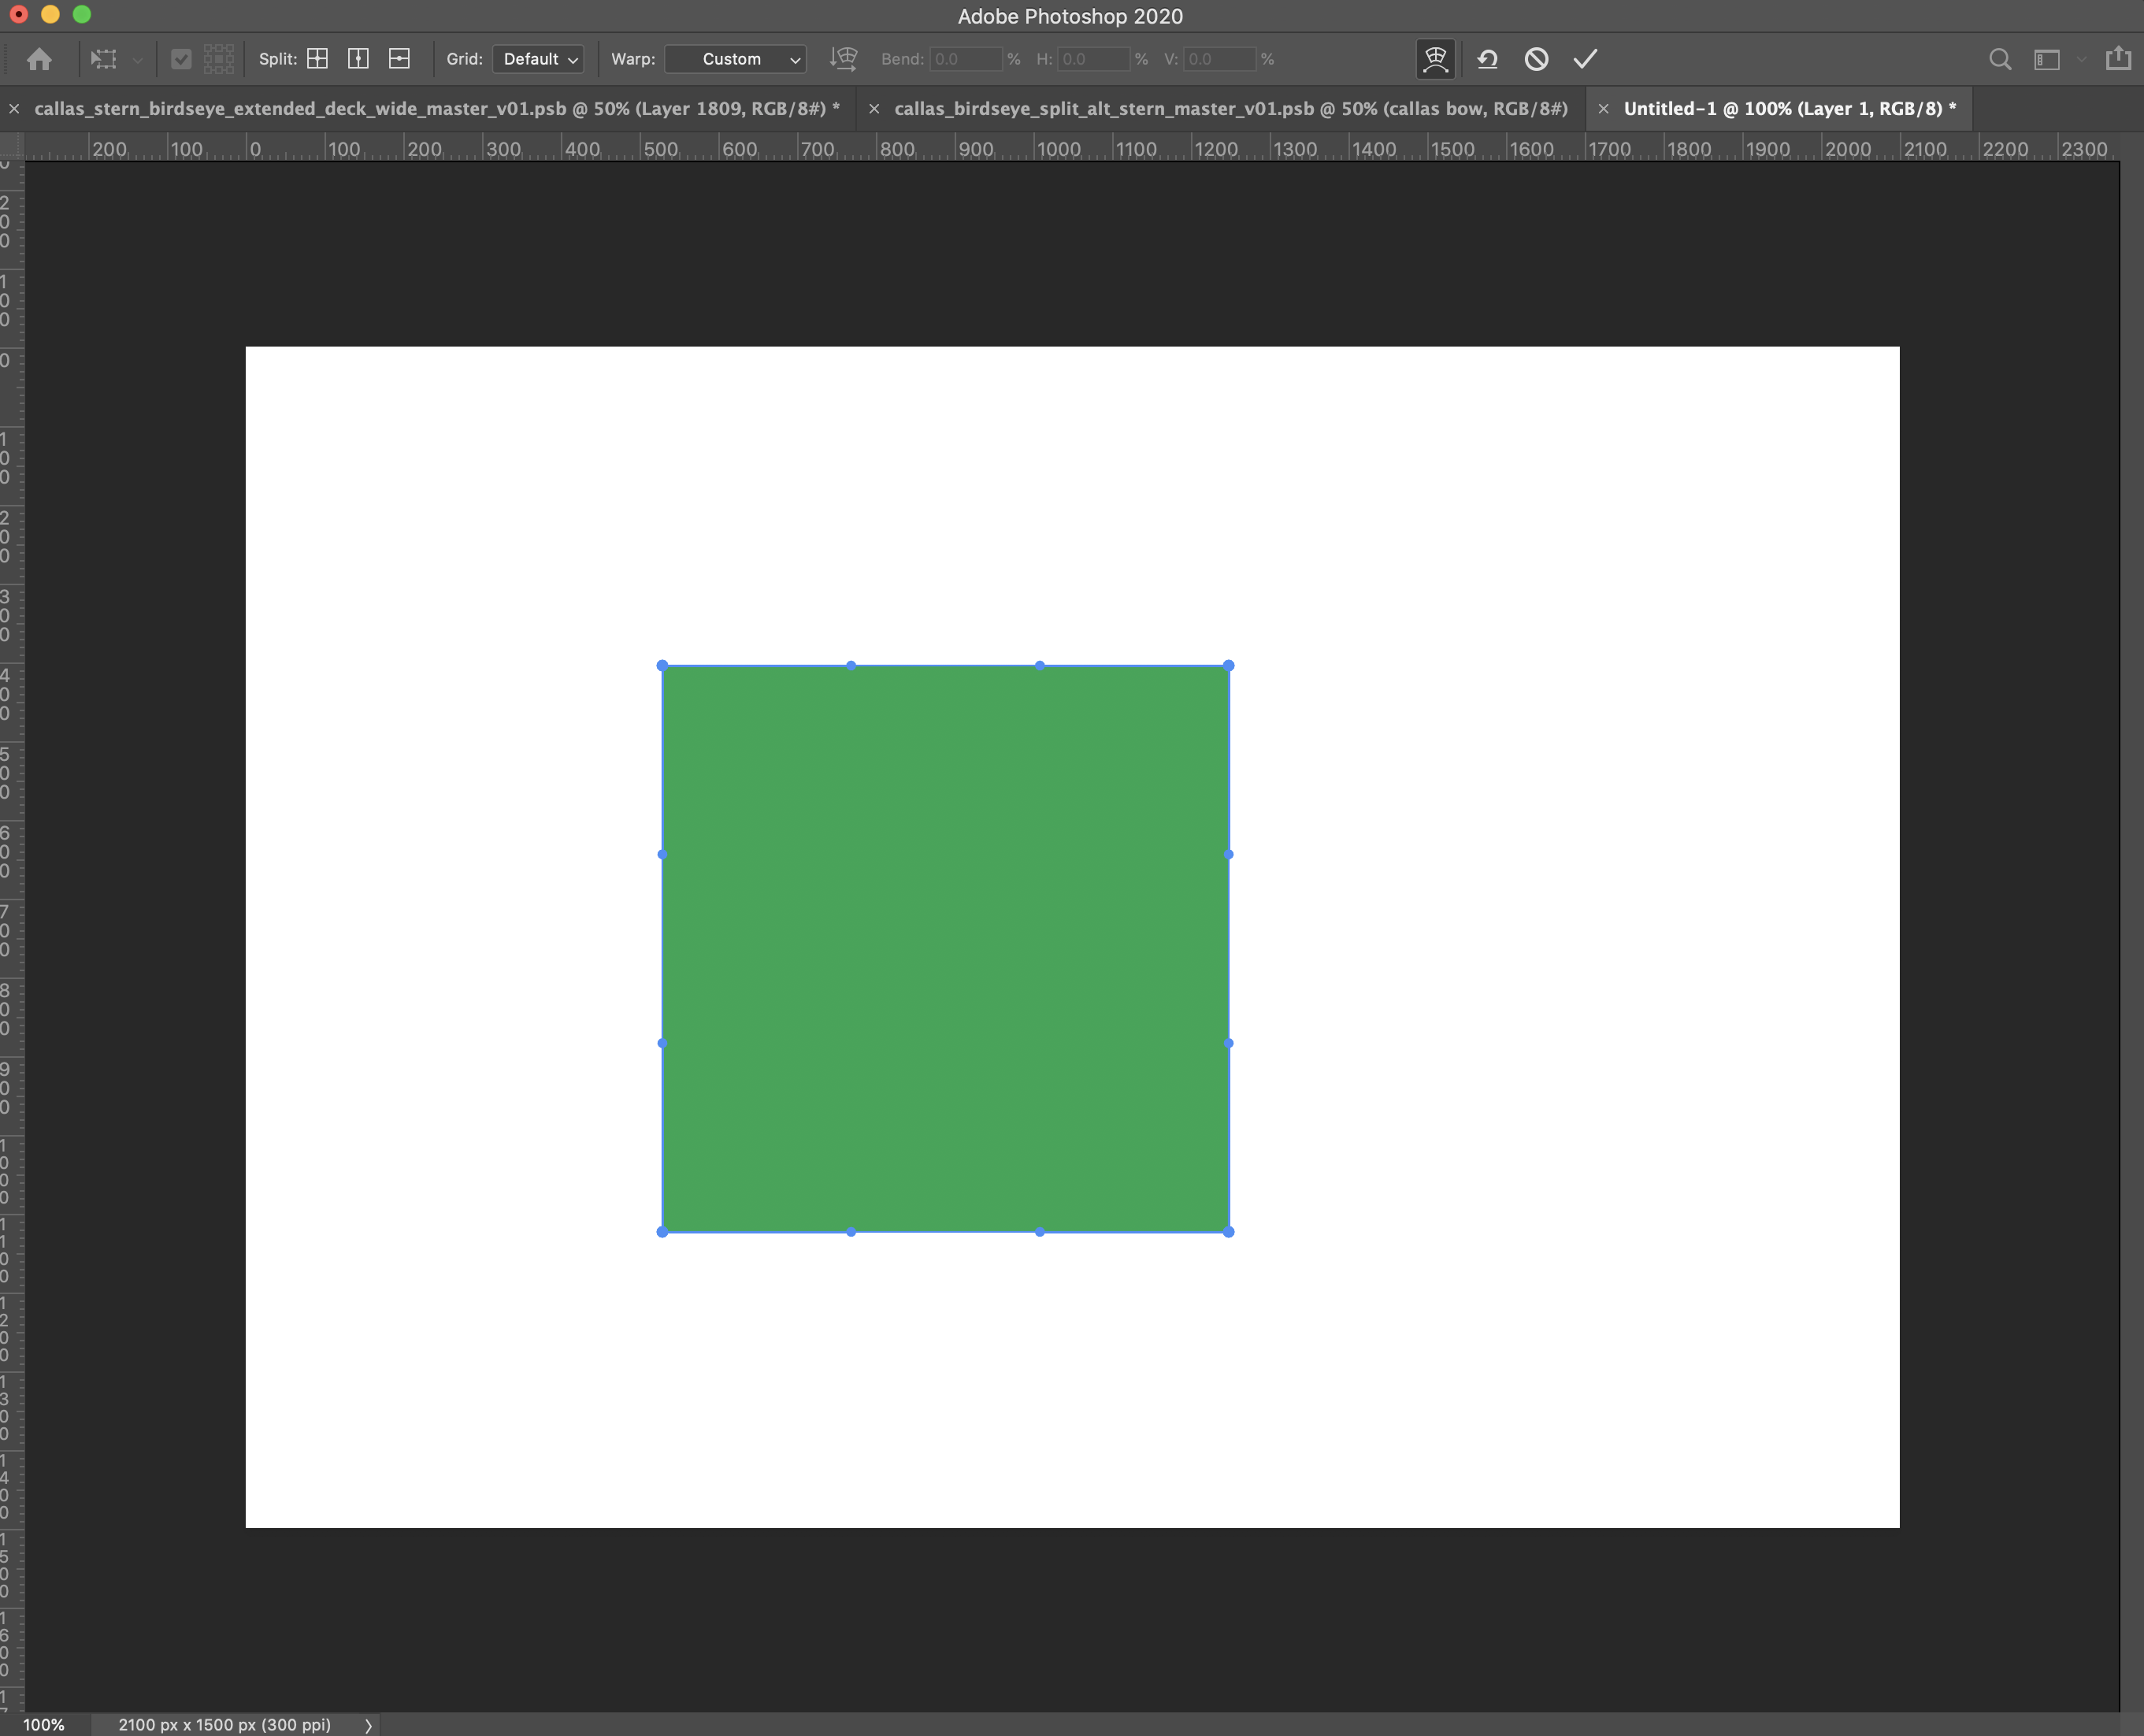Expand the tool preset dropdown arrow

(x=137, y=60)
